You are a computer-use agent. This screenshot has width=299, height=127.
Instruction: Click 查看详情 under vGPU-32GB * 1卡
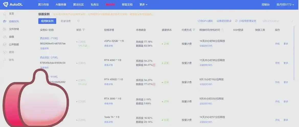tap(108, 46)
